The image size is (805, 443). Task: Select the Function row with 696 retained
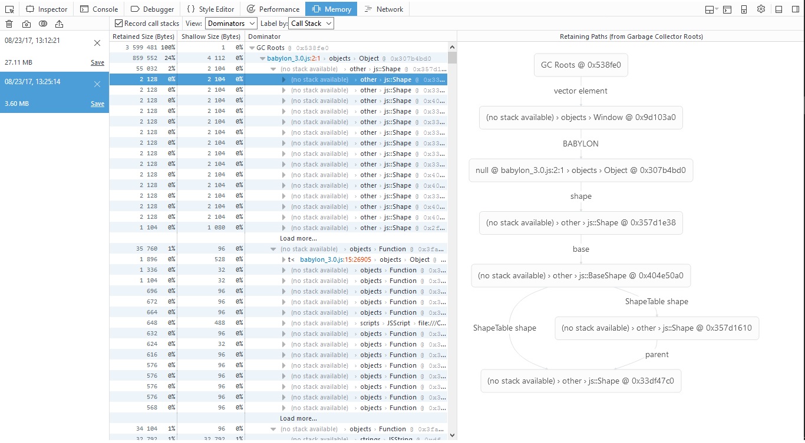[x=279, y=291]
